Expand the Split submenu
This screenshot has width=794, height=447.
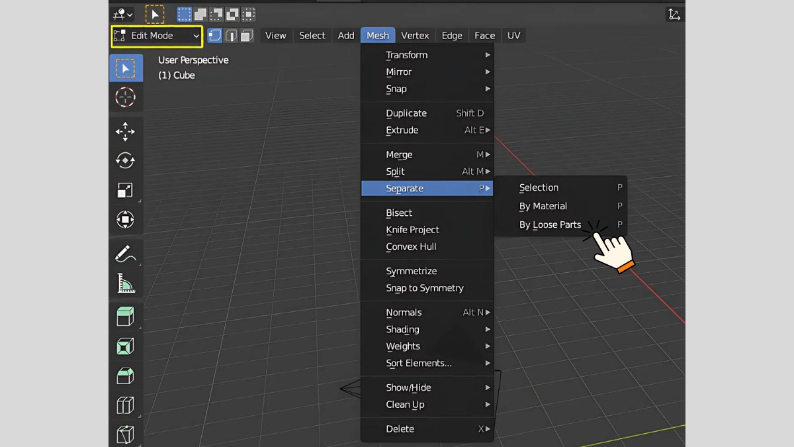click(427, 172)
